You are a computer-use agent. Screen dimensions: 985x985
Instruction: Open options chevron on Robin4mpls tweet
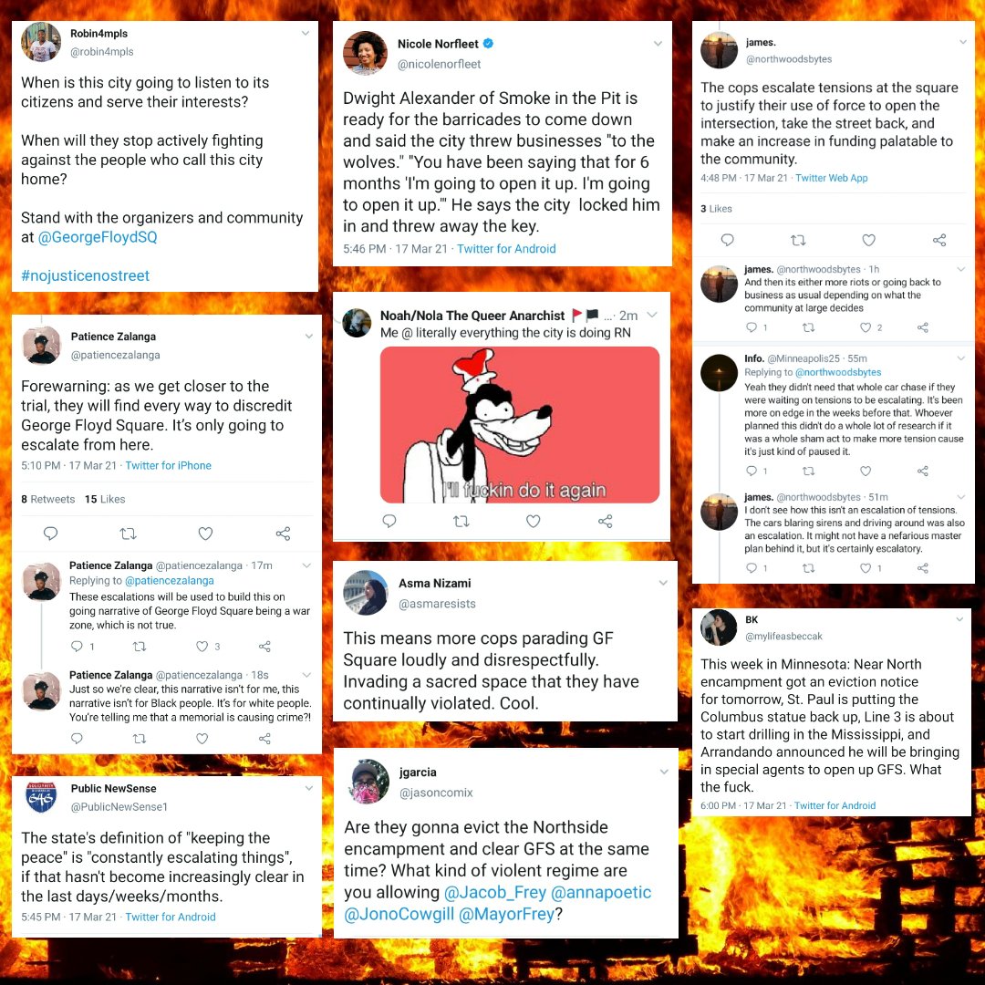[x=306, y=34]
